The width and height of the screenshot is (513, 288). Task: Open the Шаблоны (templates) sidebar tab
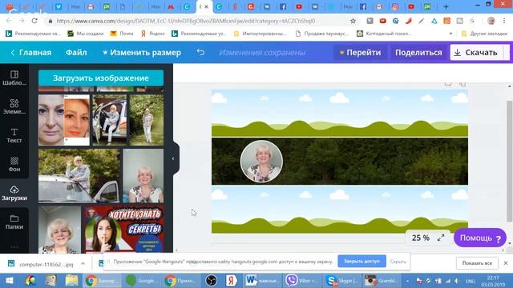point(14,78)
